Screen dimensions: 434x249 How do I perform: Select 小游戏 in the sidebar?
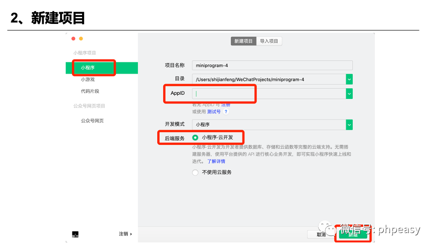point(88,79)
